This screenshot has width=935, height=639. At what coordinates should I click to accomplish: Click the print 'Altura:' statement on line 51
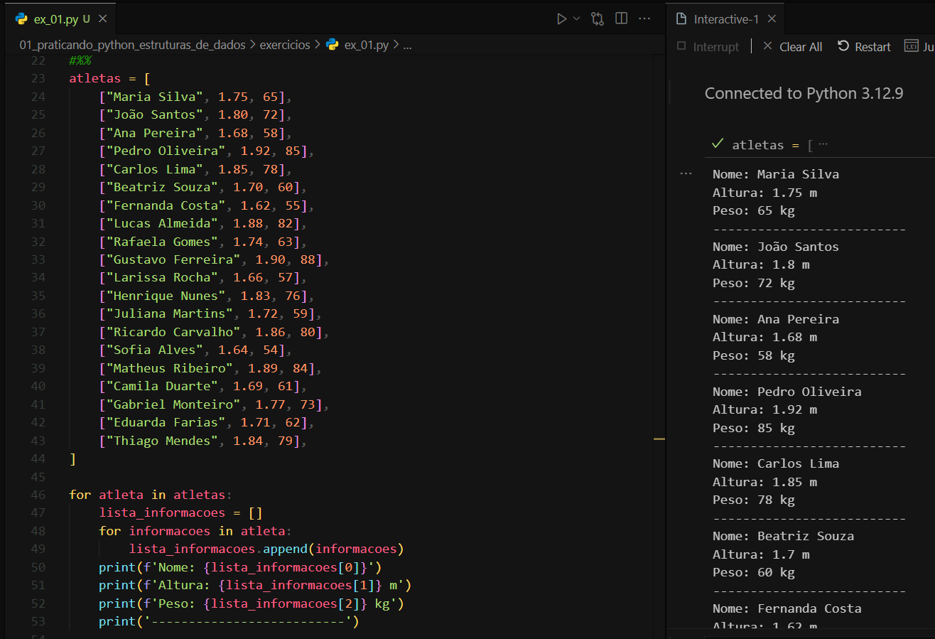click(256, 585)
